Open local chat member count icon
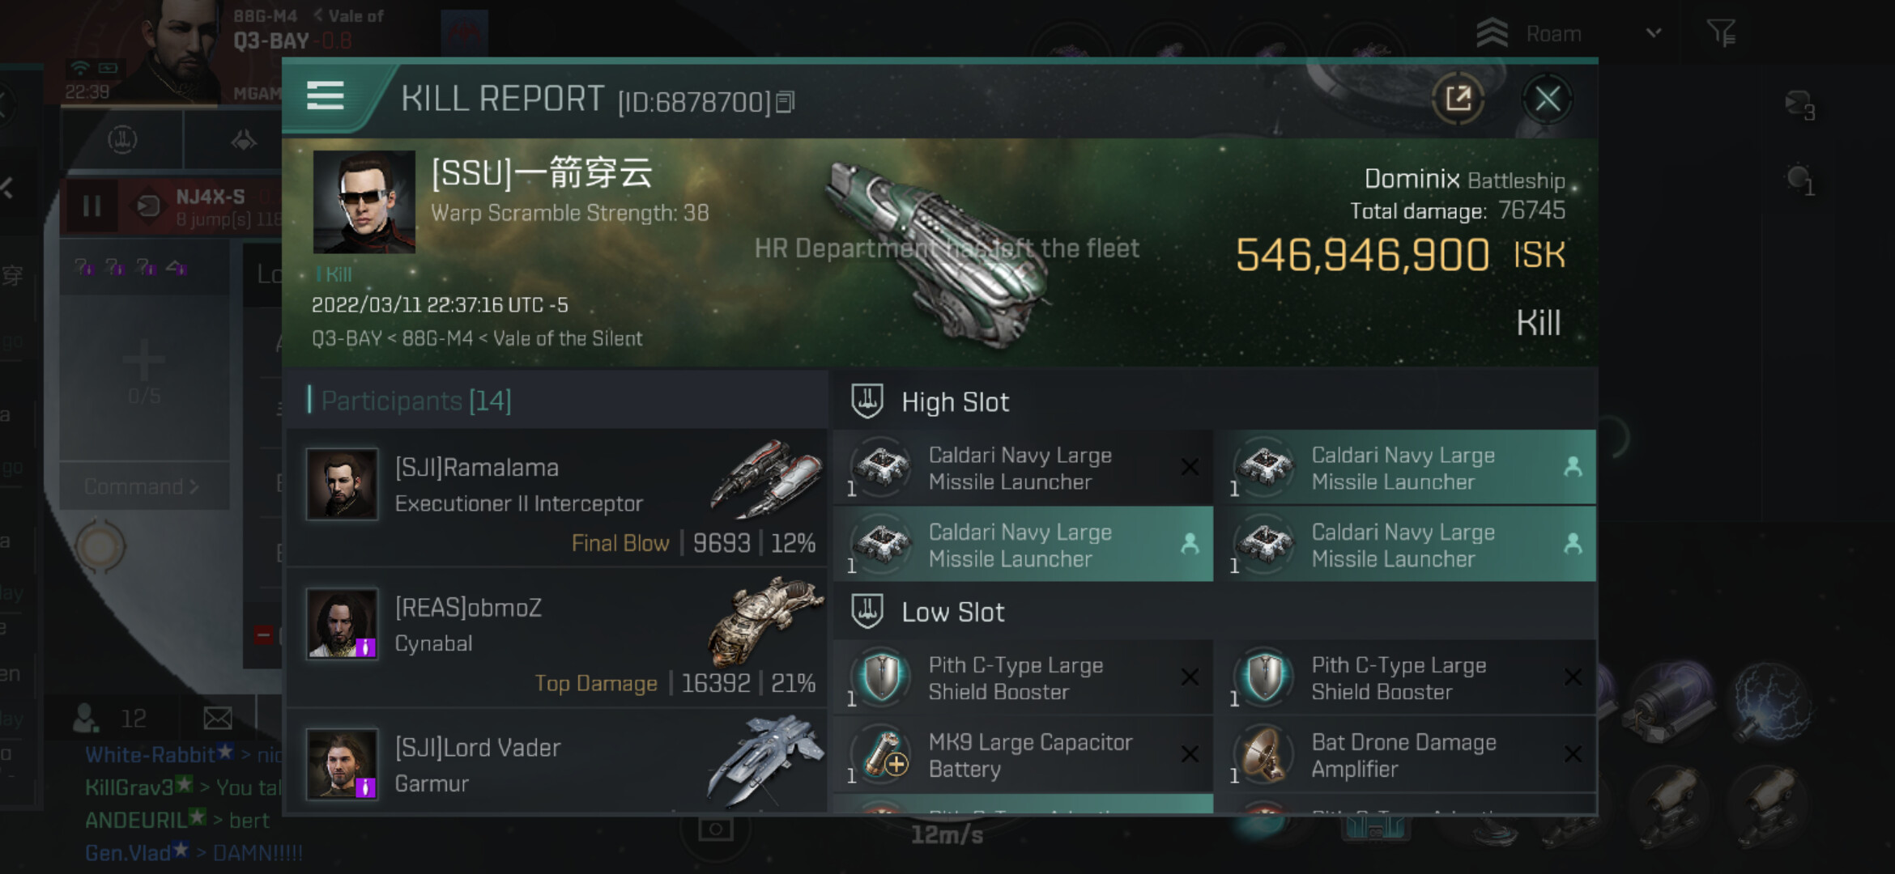This screenshot has height=874, width=1895. [x=86, y=718]
